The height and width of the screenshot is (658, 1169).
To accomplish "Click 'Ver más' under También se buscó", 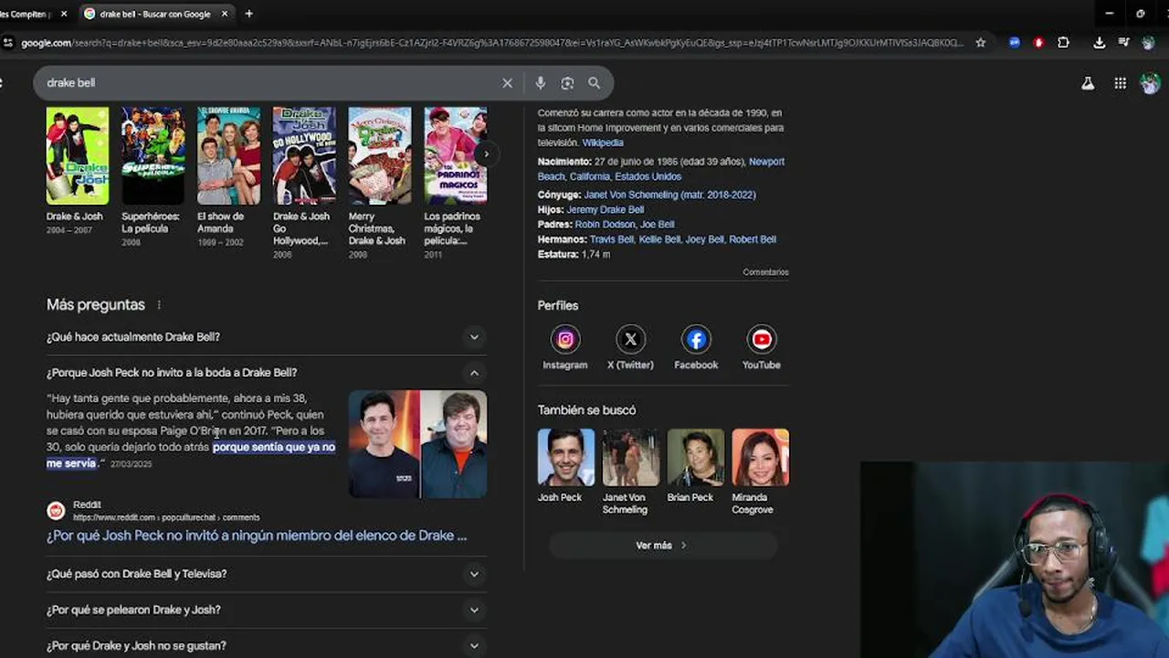I will pos(662,546).
